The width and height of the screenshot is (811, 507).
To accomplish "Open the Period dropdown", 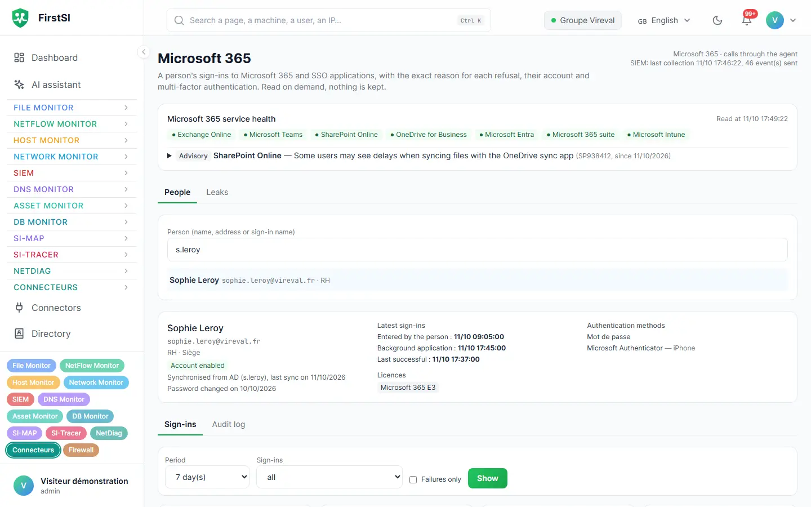I will [207, 477].
